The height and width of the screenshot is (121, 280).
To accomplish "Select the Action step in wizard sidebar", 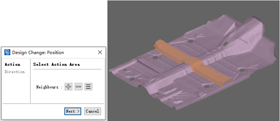I will coord(12,64).
